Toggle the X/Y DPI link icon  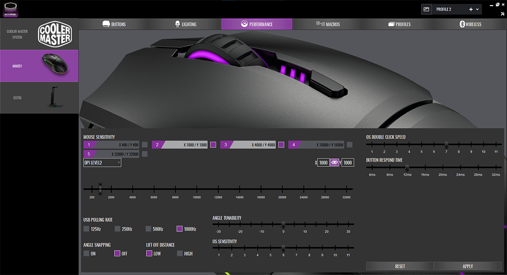coord(335,163)
